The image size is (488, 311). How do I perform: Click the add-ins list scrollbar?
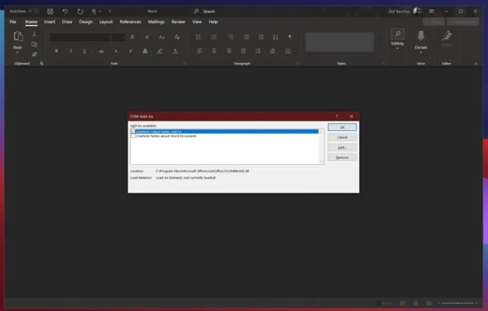321,147
